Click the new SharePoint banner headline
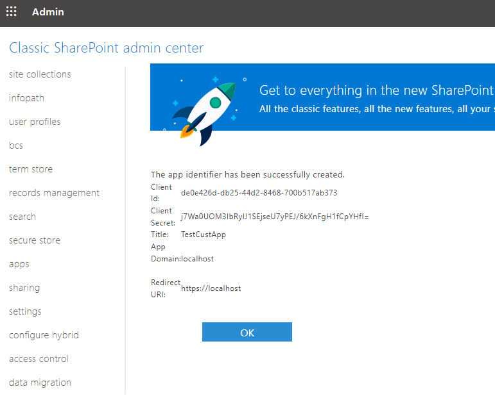The image size is (495, 396). coord(377,90)
